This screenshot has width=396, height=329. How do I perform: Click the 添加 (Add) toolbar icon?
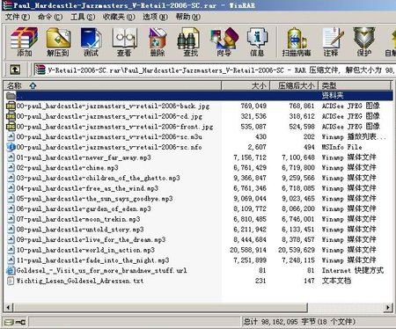pos(25,41)
